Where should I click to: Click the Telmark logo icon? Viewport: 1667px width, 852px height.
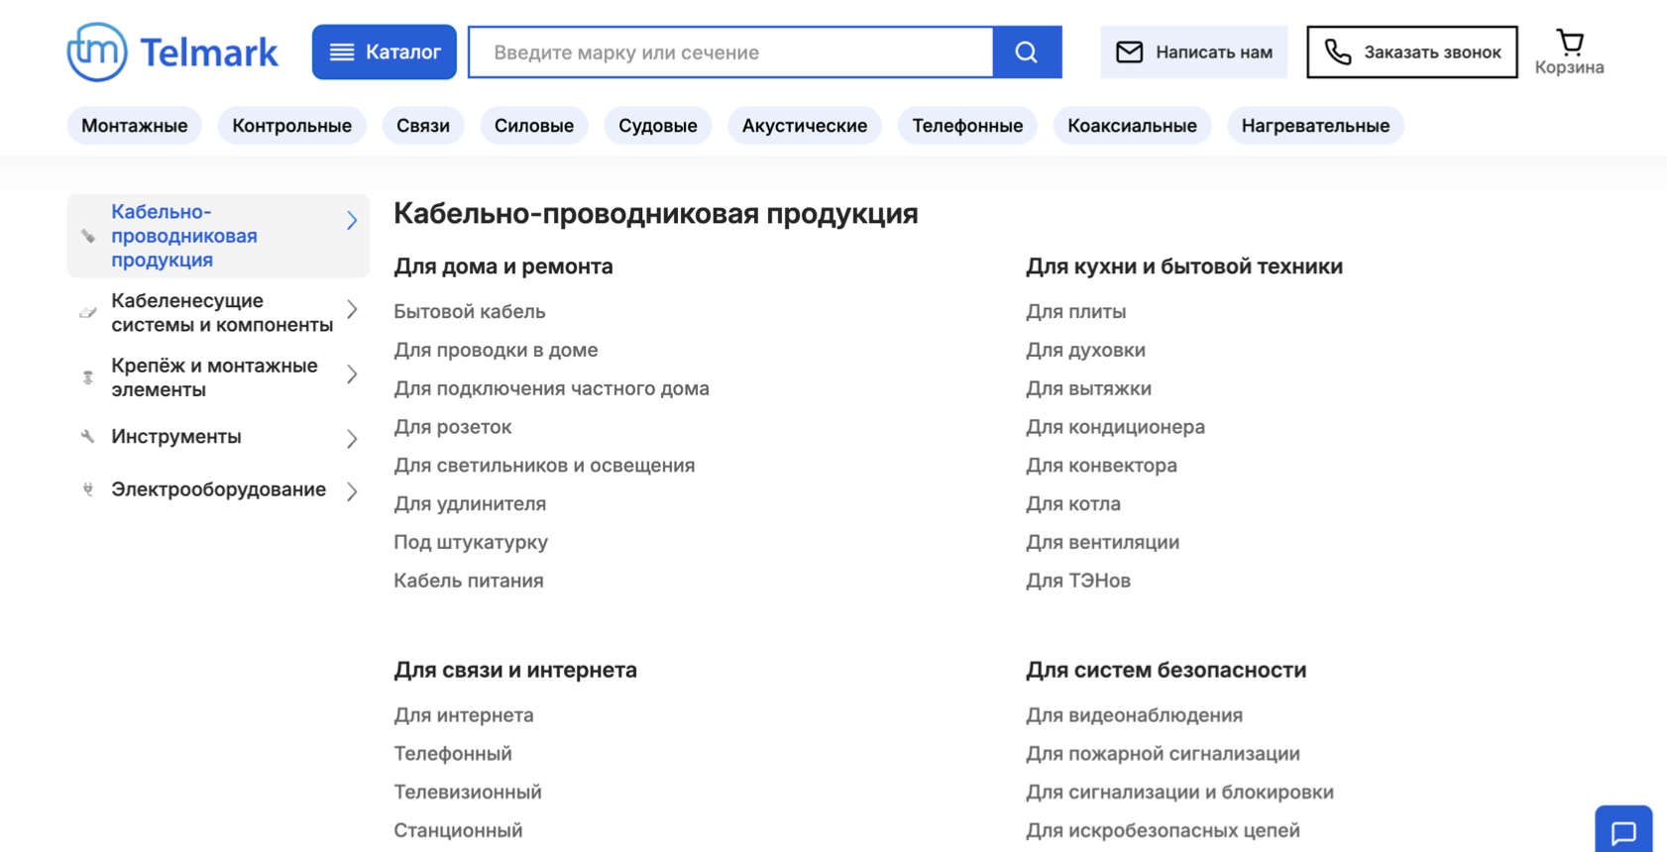97,52
